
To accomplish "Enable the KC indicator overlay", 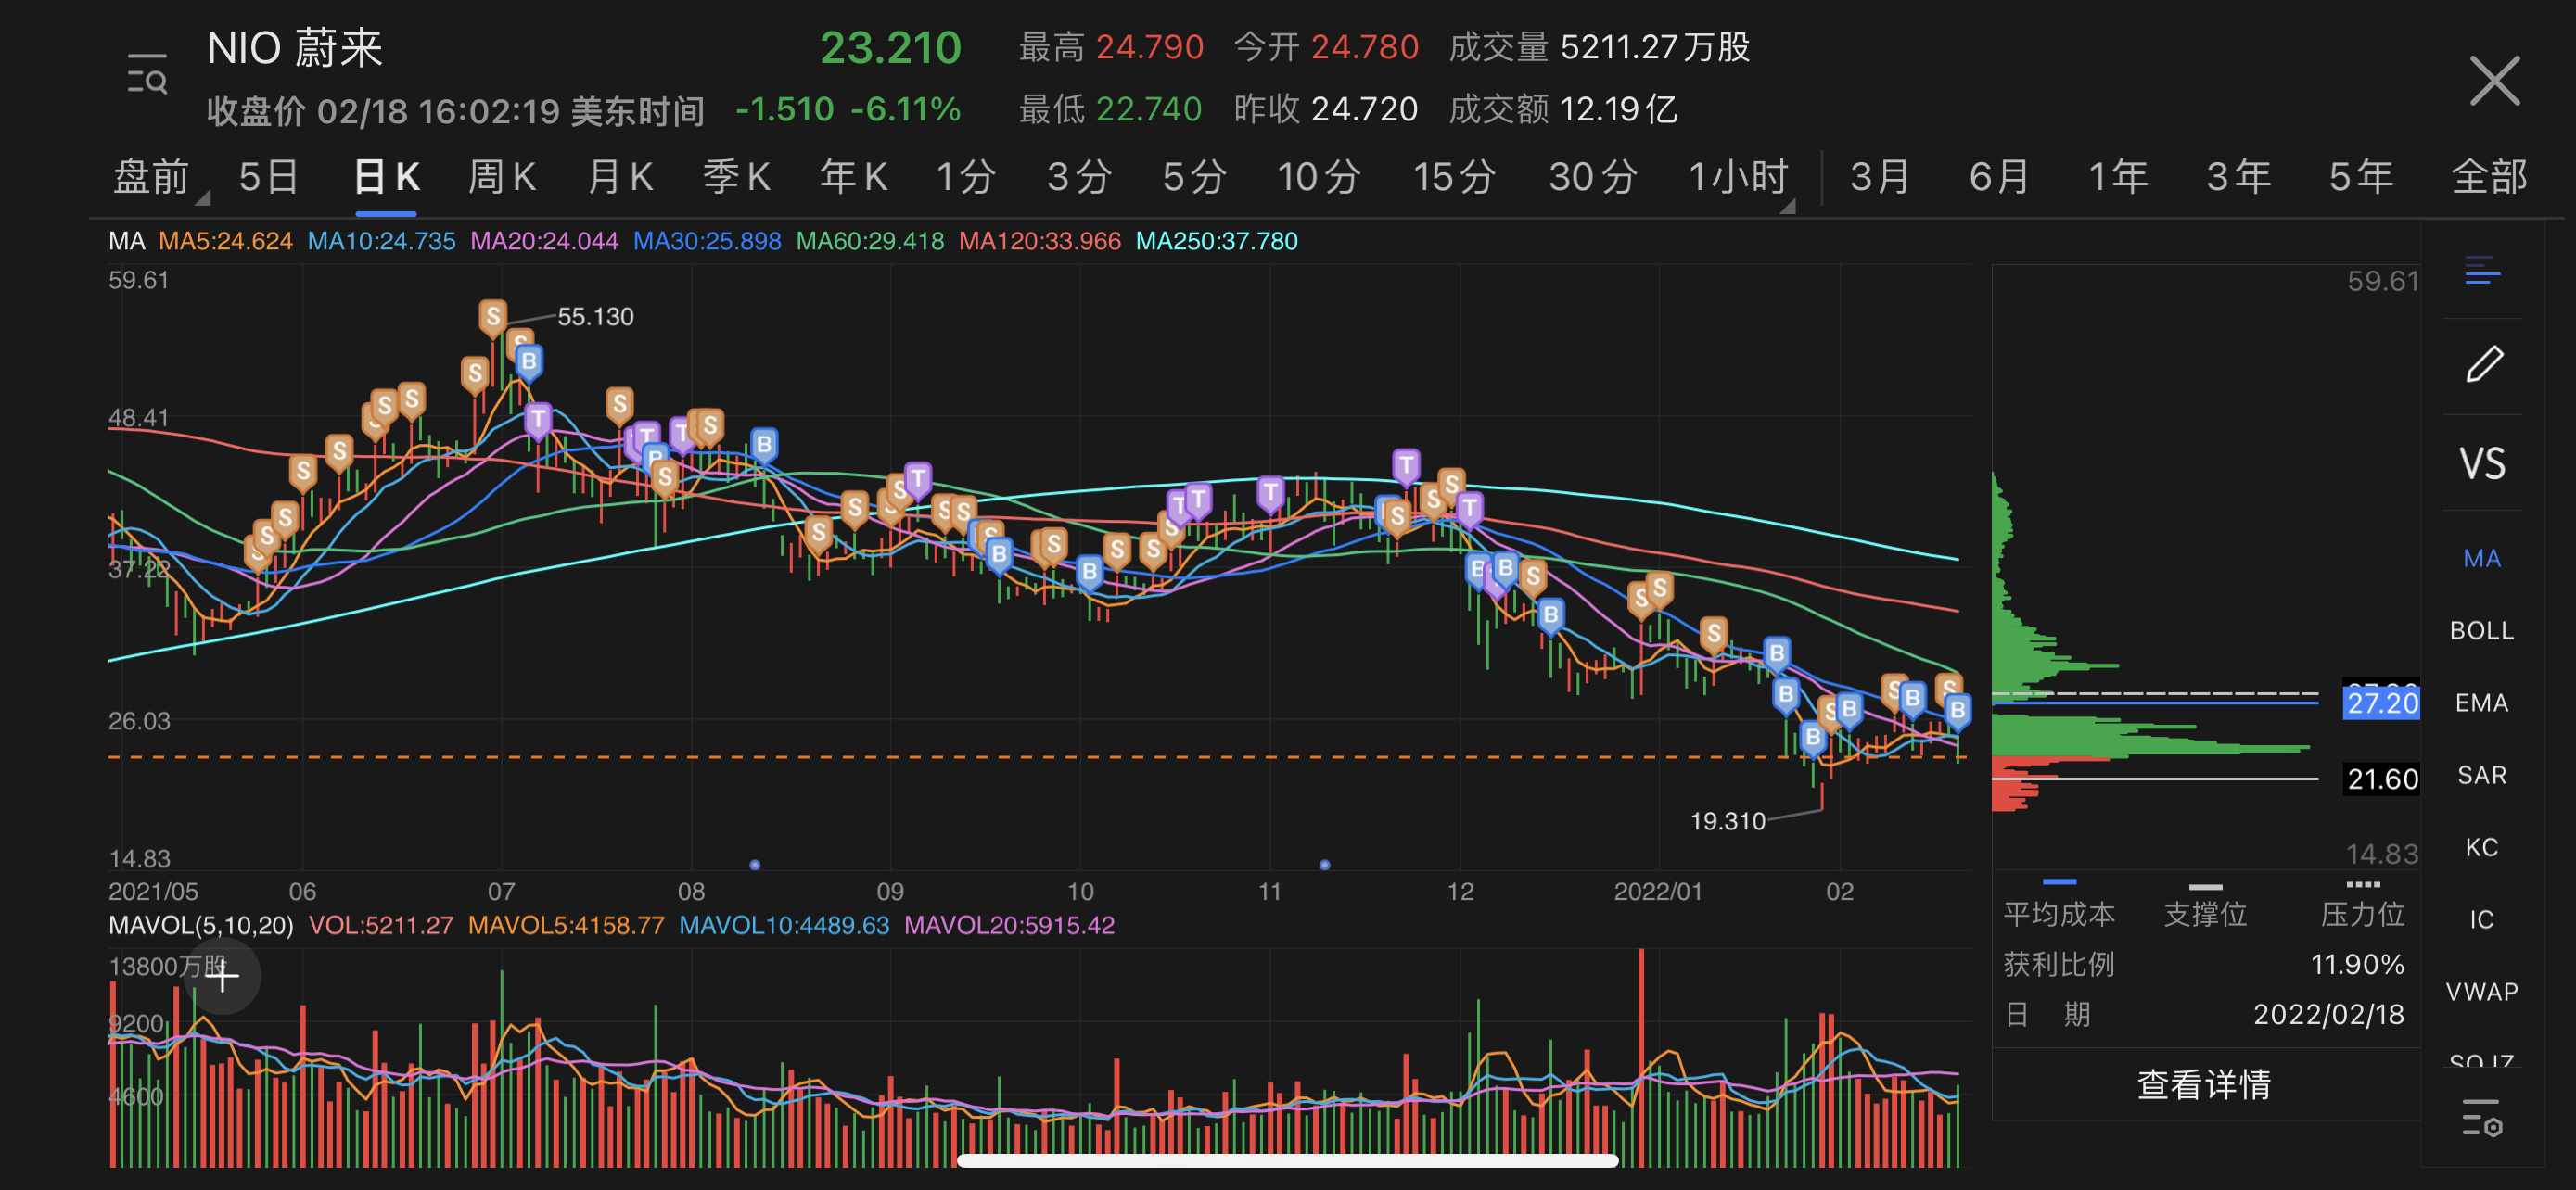I will point(2481,846).
